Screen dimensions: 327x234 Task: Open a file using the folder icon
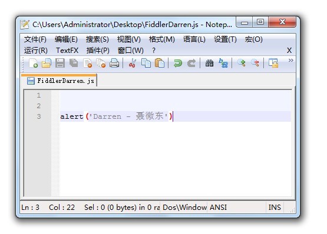point(47,63)
